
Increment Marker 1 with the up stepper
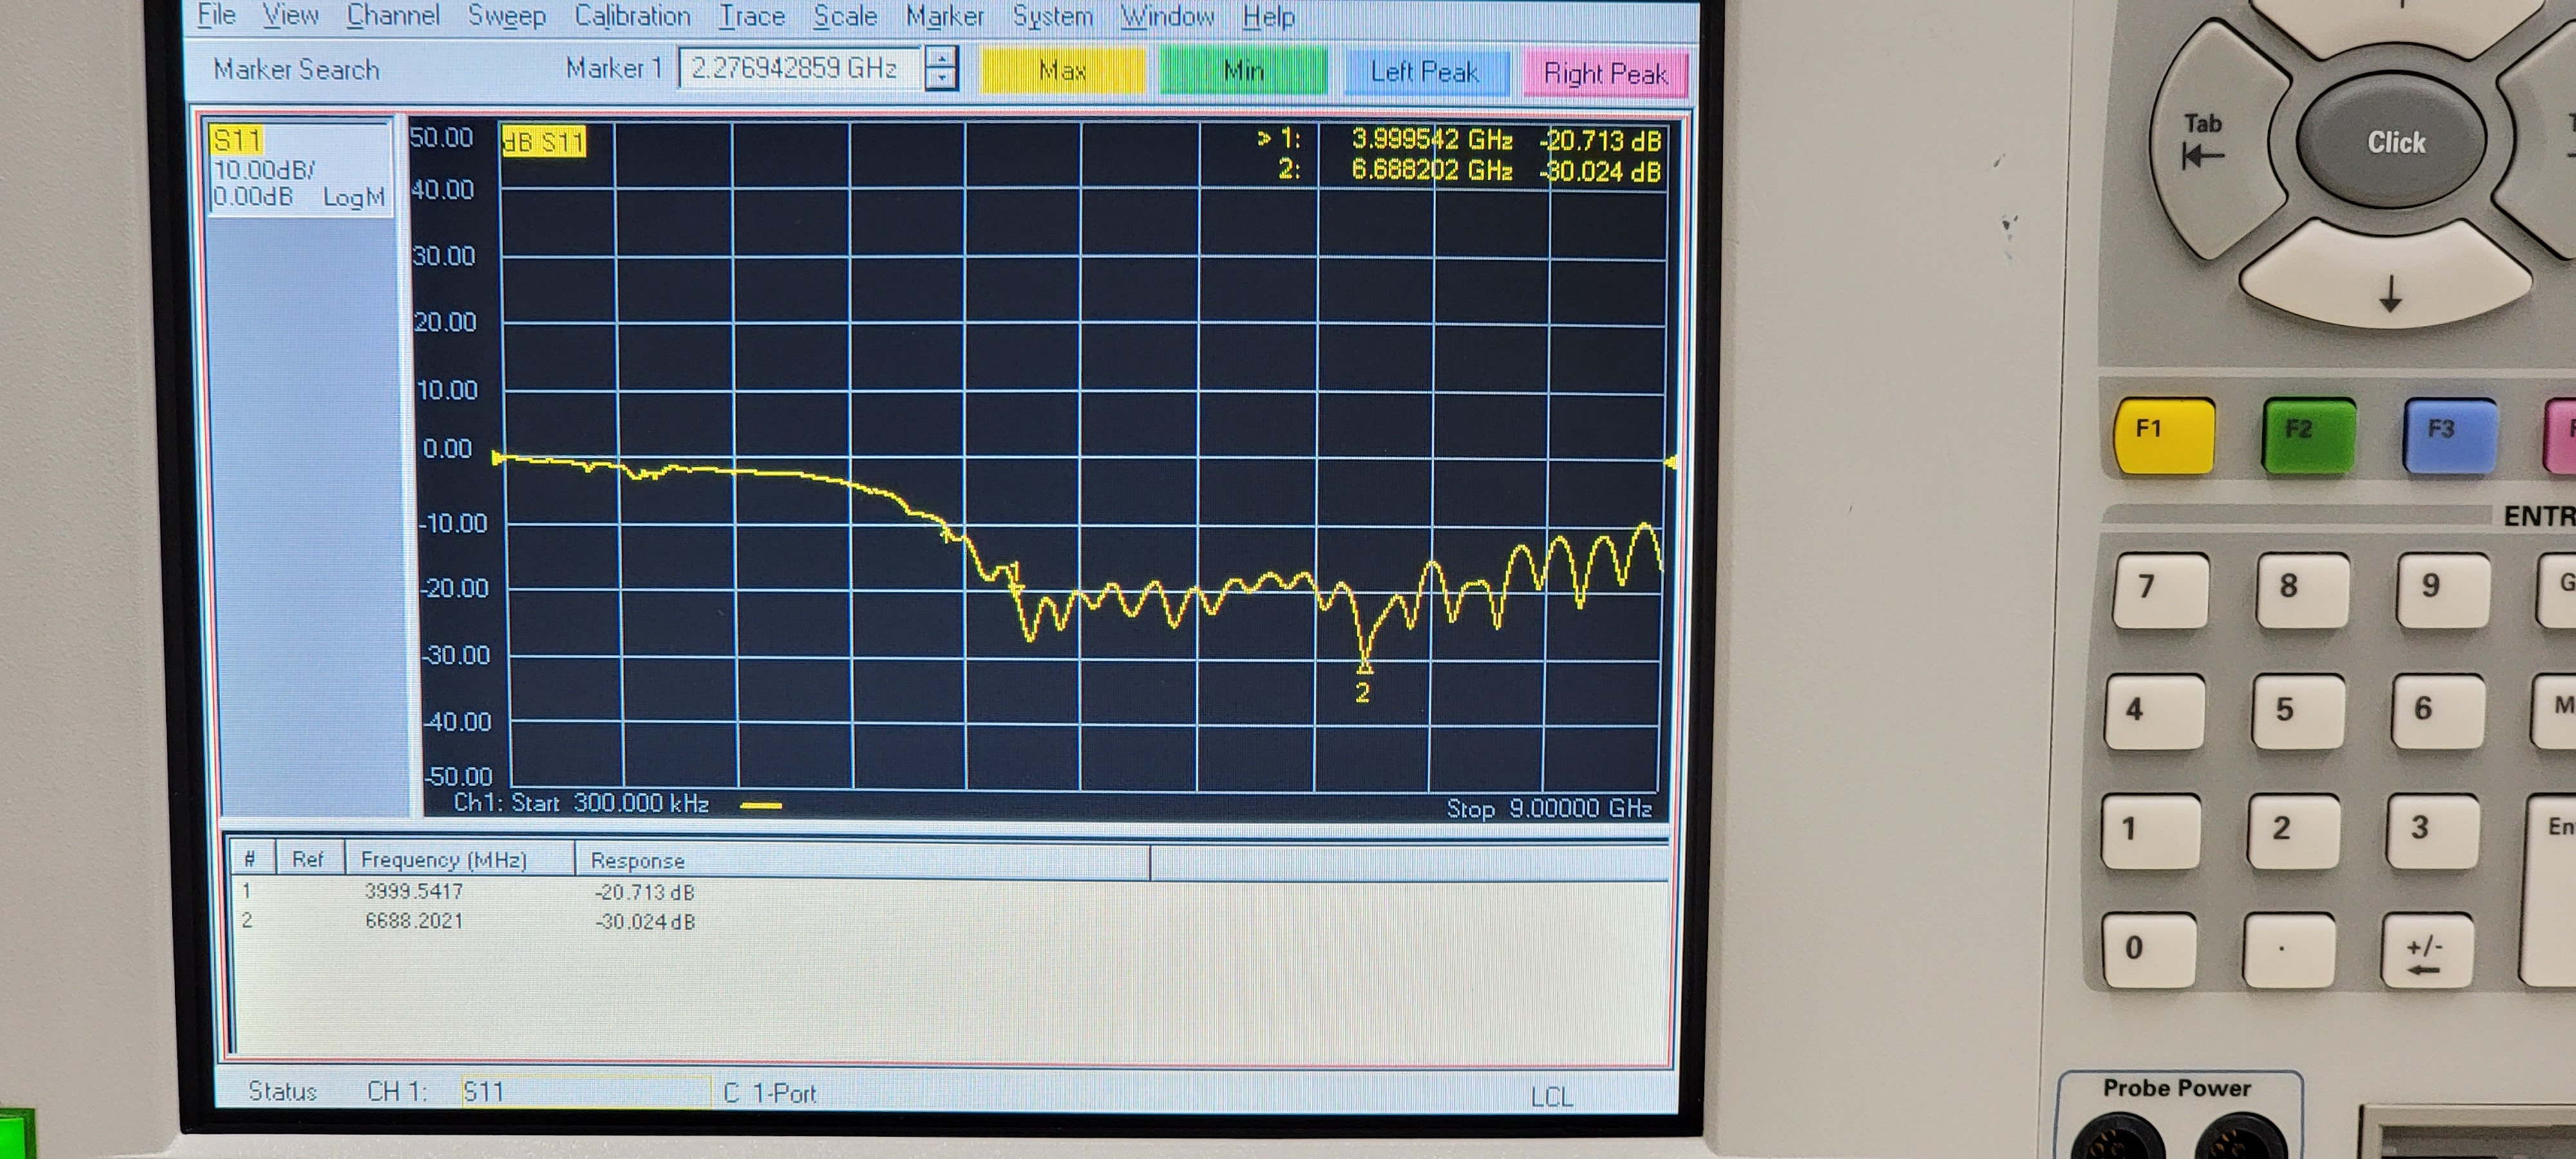(x=940, y=58)
